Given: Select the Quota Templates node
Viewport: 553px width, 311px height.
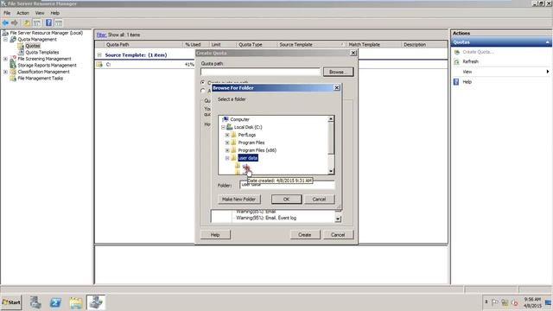Looking at the screenshot, I should pyautogui.click(x=42, y=52).
